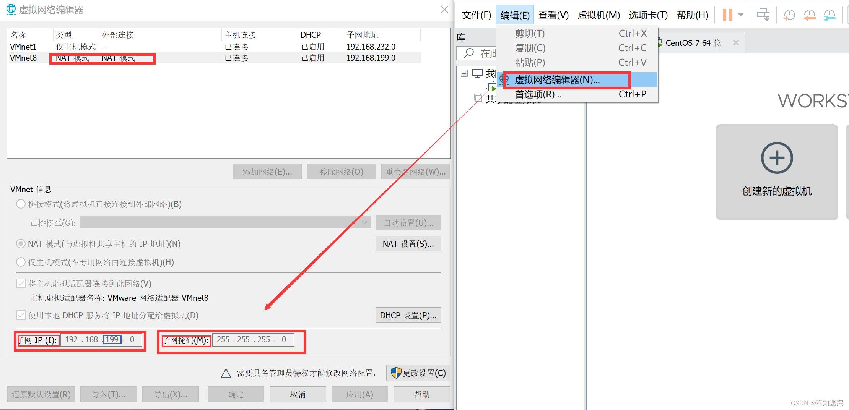The width and height of the screenshot is (849, 410).
Task: Click the 帮助 button in the dialog
Action: 421,394
